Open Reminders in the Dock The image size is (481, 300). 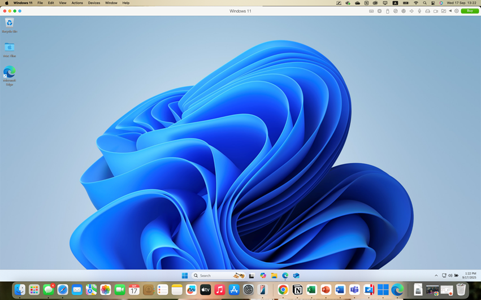pos(163,289)
